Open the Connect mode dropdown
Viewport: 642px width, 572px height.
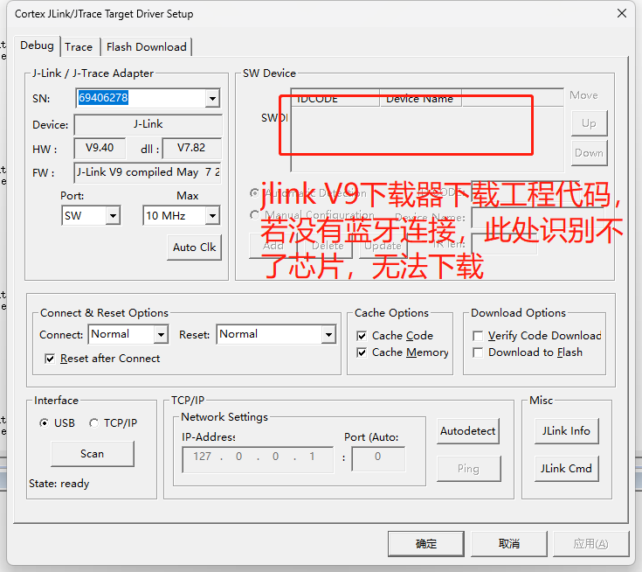(x=160, y=335)
